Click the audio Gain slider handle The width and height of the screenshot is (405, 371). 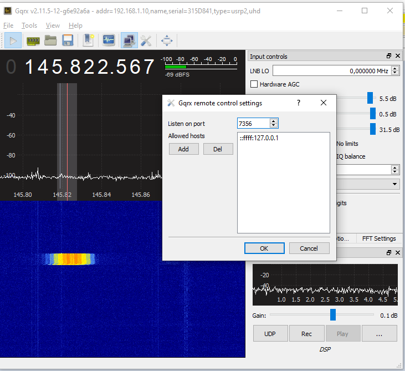(x=333, y=314)
